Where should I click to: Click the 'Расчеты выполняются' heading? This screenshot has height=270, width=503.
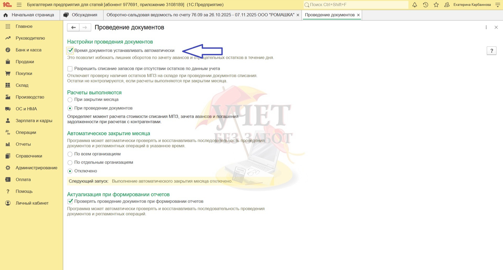94,93
